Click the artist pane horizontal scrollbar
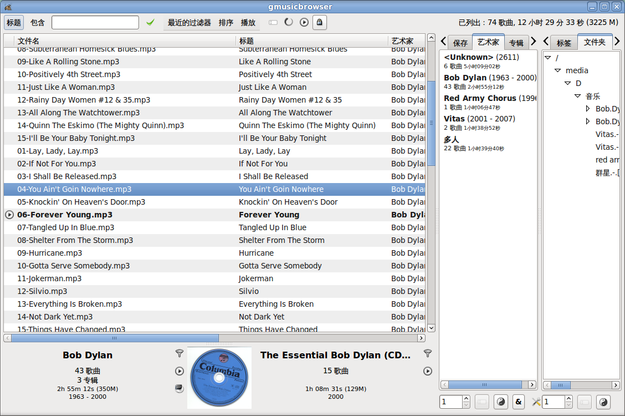The image size is (625, 416). click(485, 385)
